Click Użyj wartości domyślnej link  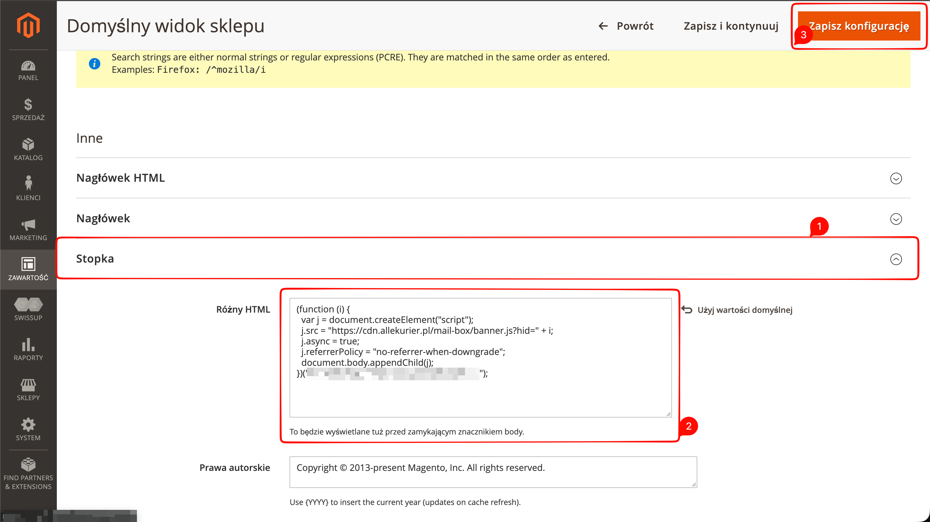(745, 310)
